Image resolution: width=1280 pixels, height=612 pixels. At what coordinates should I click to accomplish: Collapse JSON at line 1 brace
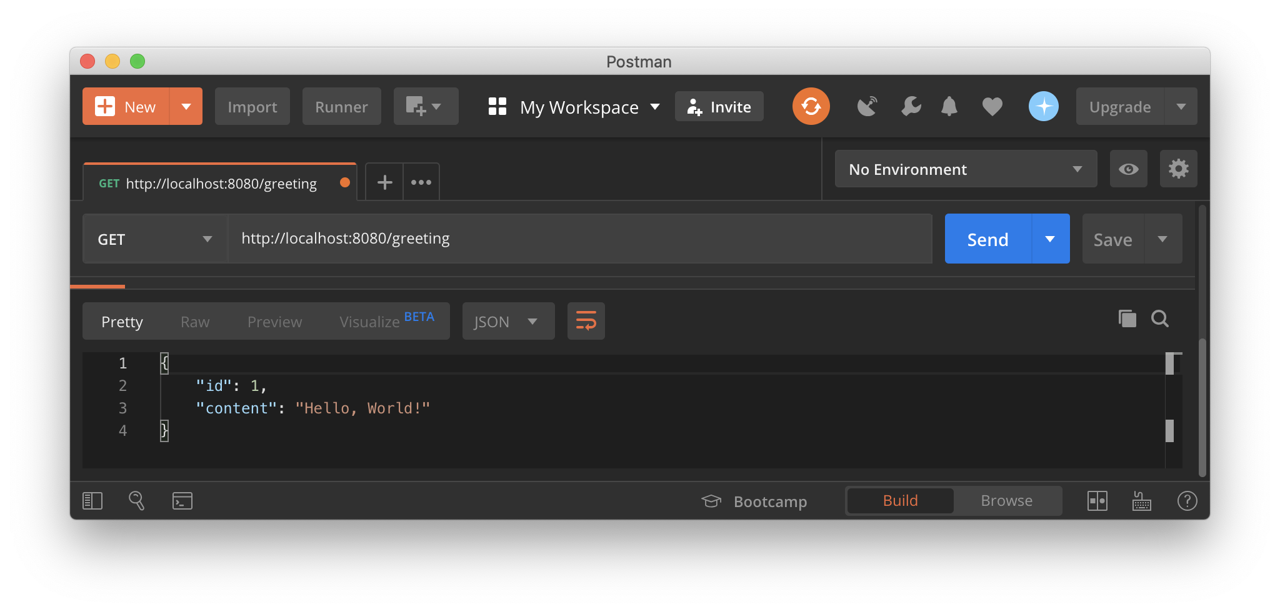pos(164,363)
